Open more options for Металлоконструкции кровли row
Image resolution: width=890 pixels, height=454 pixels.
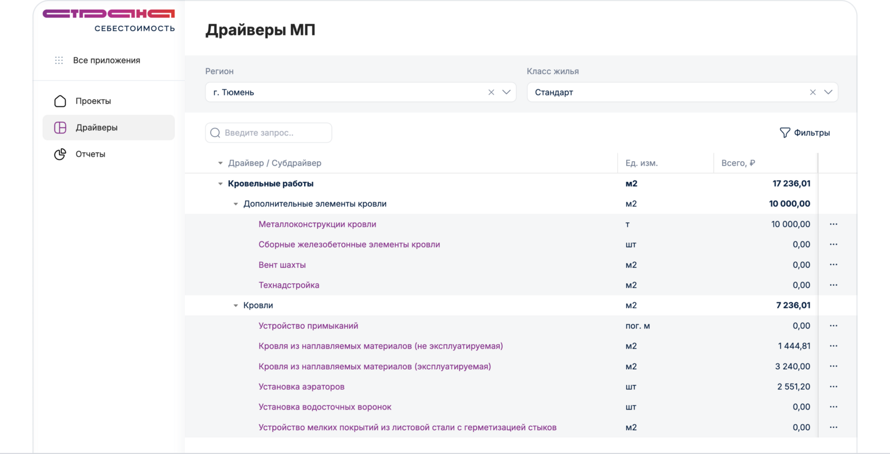point(833,224)
